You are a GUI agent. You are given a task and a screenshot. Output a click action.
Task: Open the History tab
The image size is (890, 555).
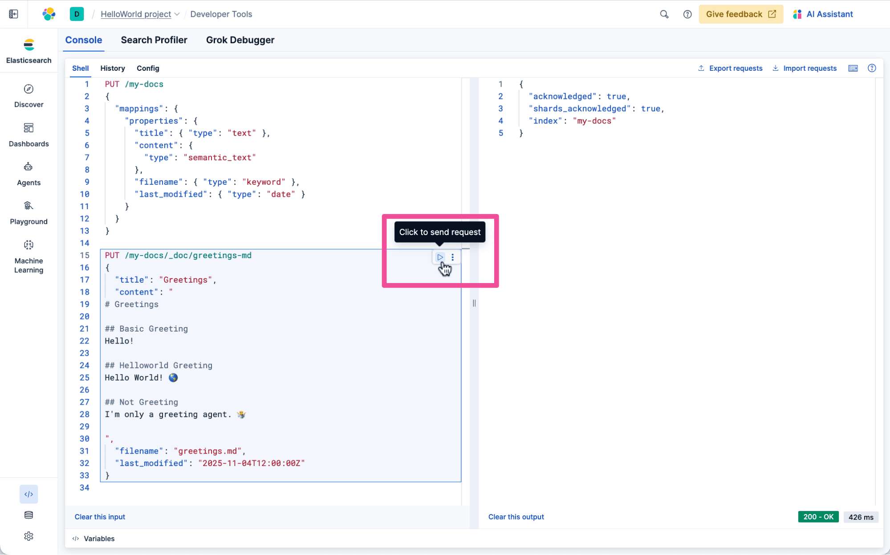[112, 68]
